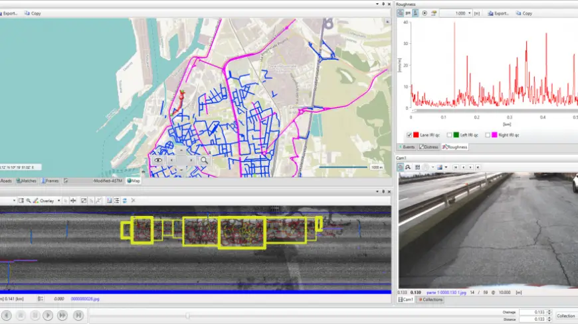Image resolution: width=578 pixels, height=324 pixels.
Task: Click the pan crossed-arrows icon in pavement toolbar
Action: pyautogui.click(x=73, y=201)
